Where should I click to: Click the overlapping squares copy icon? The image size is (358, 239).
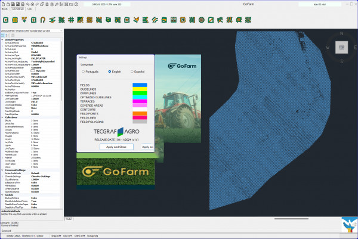[x=42, y=4]
